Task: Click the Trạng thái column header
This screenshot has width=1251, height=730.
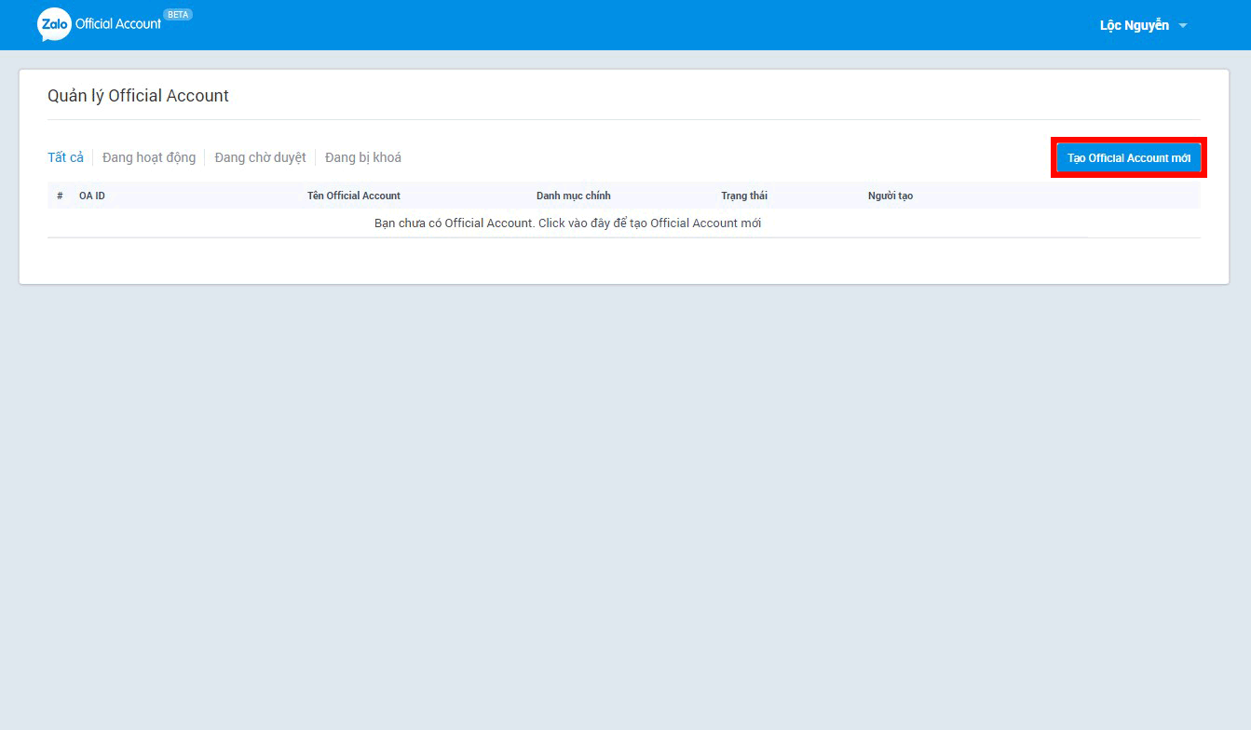Action: (x=744, y=196)
